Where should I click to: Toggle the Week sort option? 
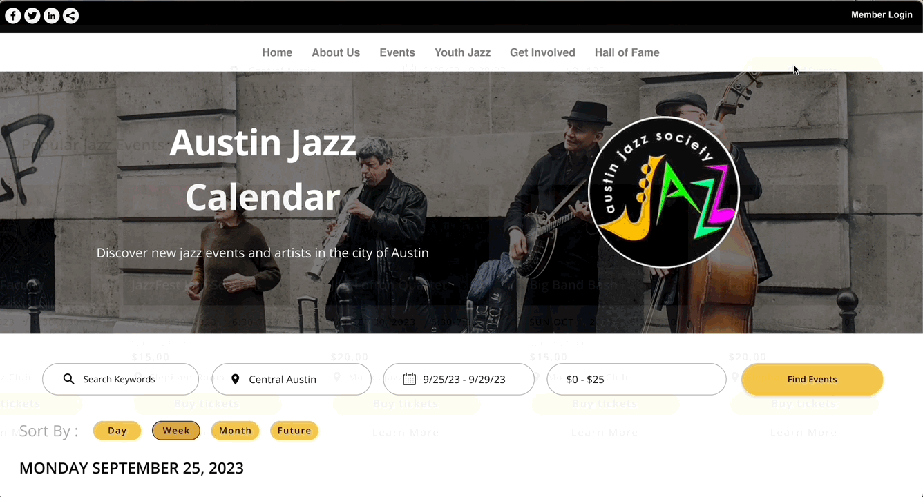coord(176,431)
